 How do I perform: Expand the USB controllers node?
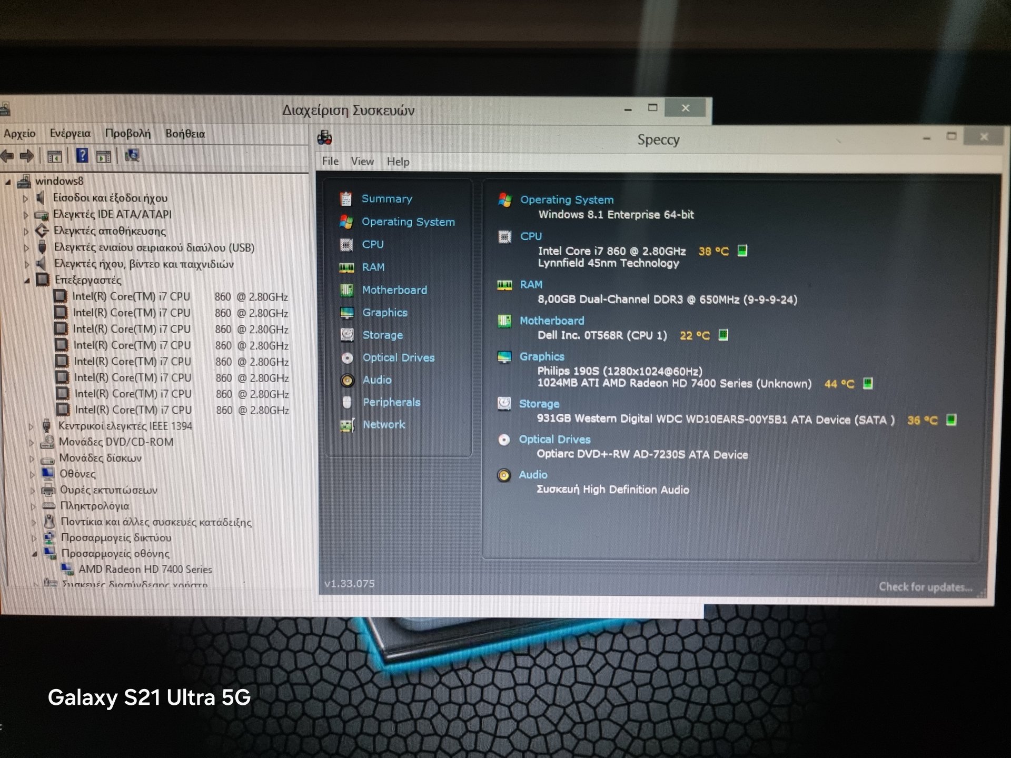click(26, 247)
